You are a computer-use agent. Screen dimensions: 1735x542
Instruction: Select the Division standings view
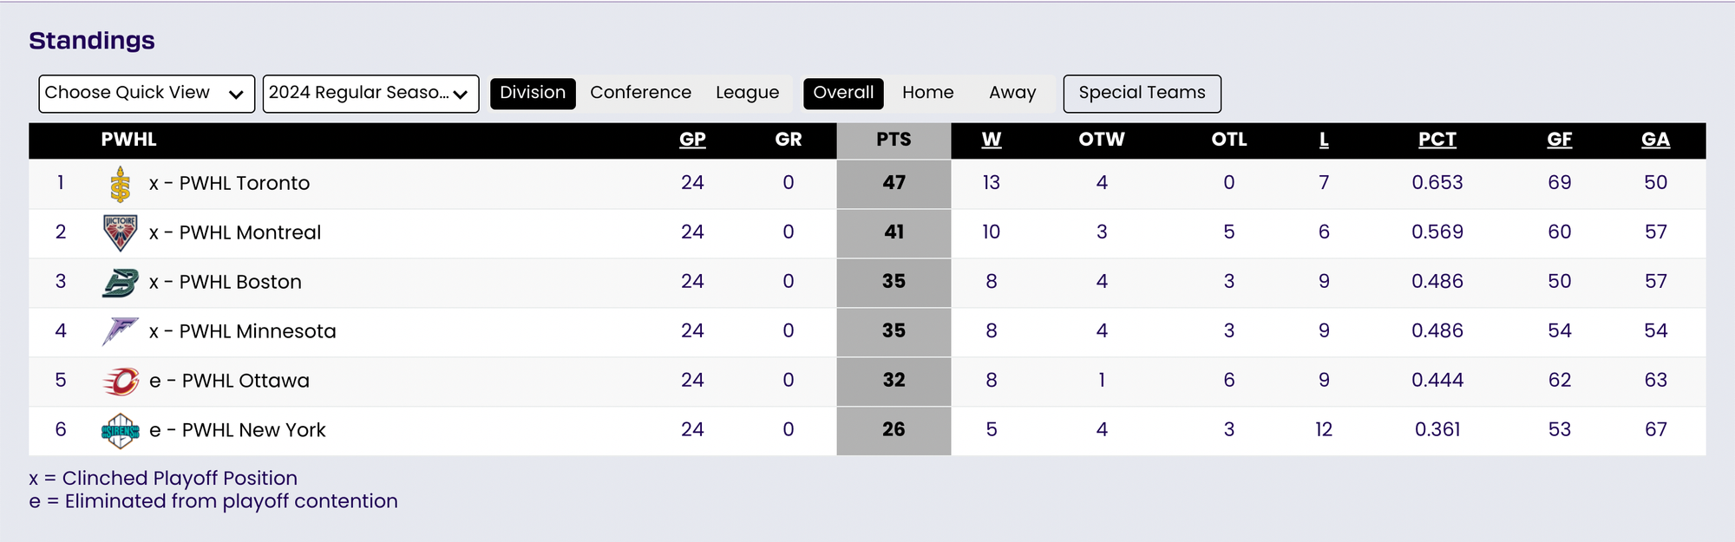coord(533,93)
